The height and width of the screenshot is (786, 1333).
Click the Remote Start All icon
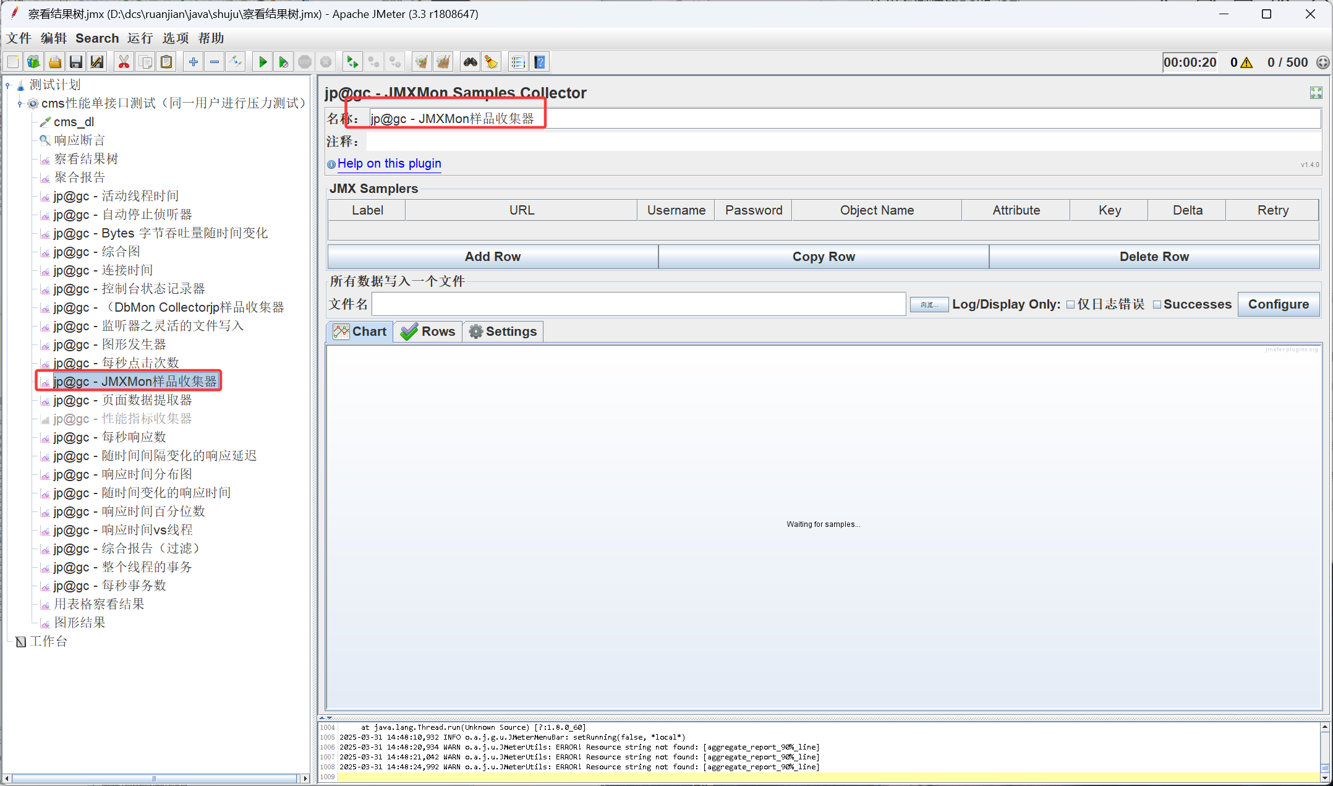click(x=352, y=62)
